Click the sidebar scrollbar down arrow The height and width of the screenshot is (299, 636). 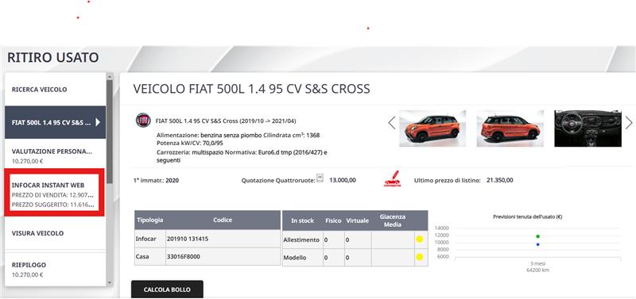(x=110, y=282)
